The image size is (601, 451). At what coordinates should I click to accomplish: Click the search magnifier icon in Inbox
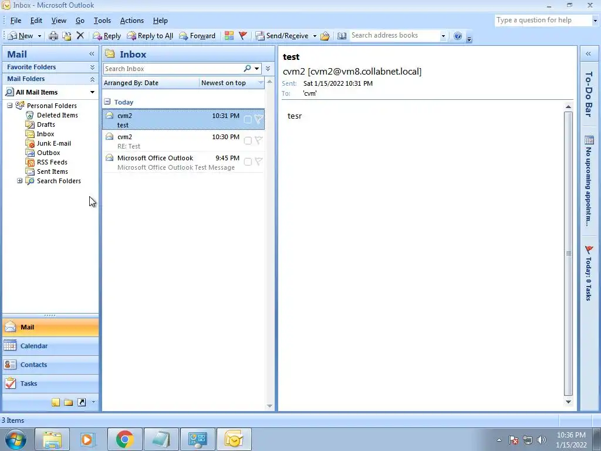pyautogui.click(x=247, y=68)
